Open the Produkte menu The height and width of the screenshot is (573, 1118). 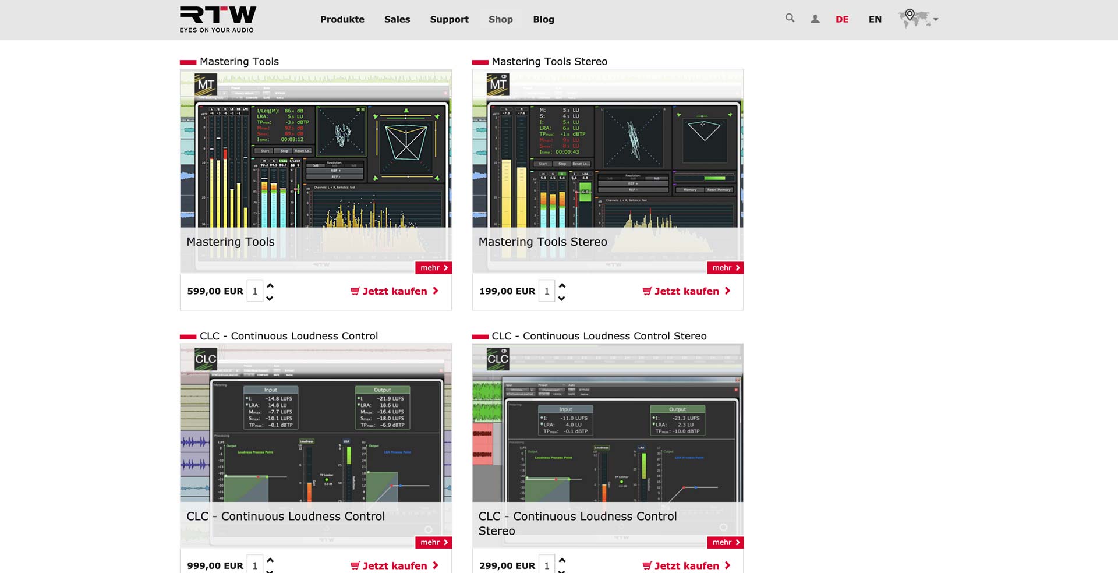[342, 19]
